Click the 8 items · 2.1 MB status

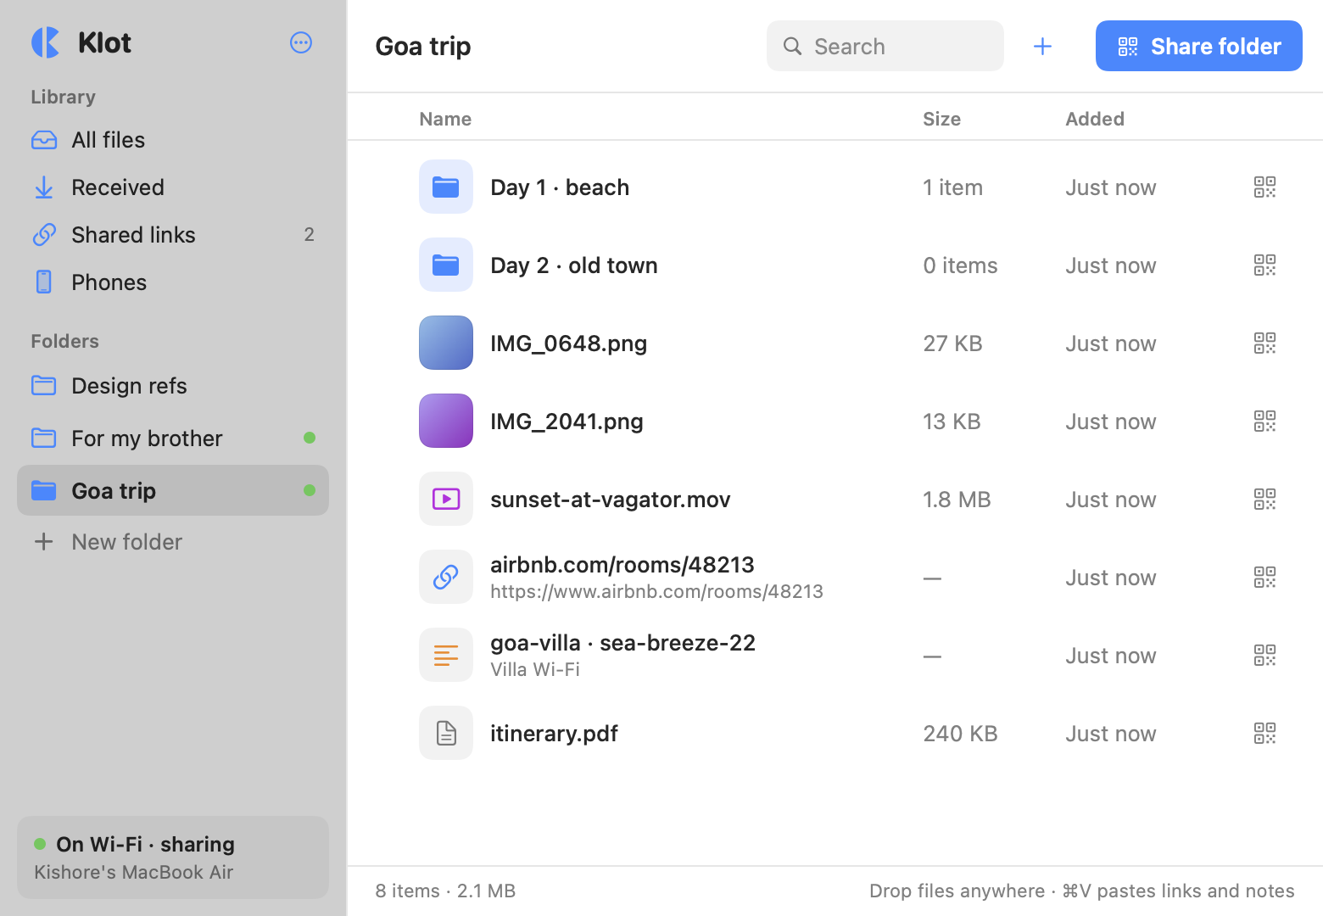click(x=445, y=891)
